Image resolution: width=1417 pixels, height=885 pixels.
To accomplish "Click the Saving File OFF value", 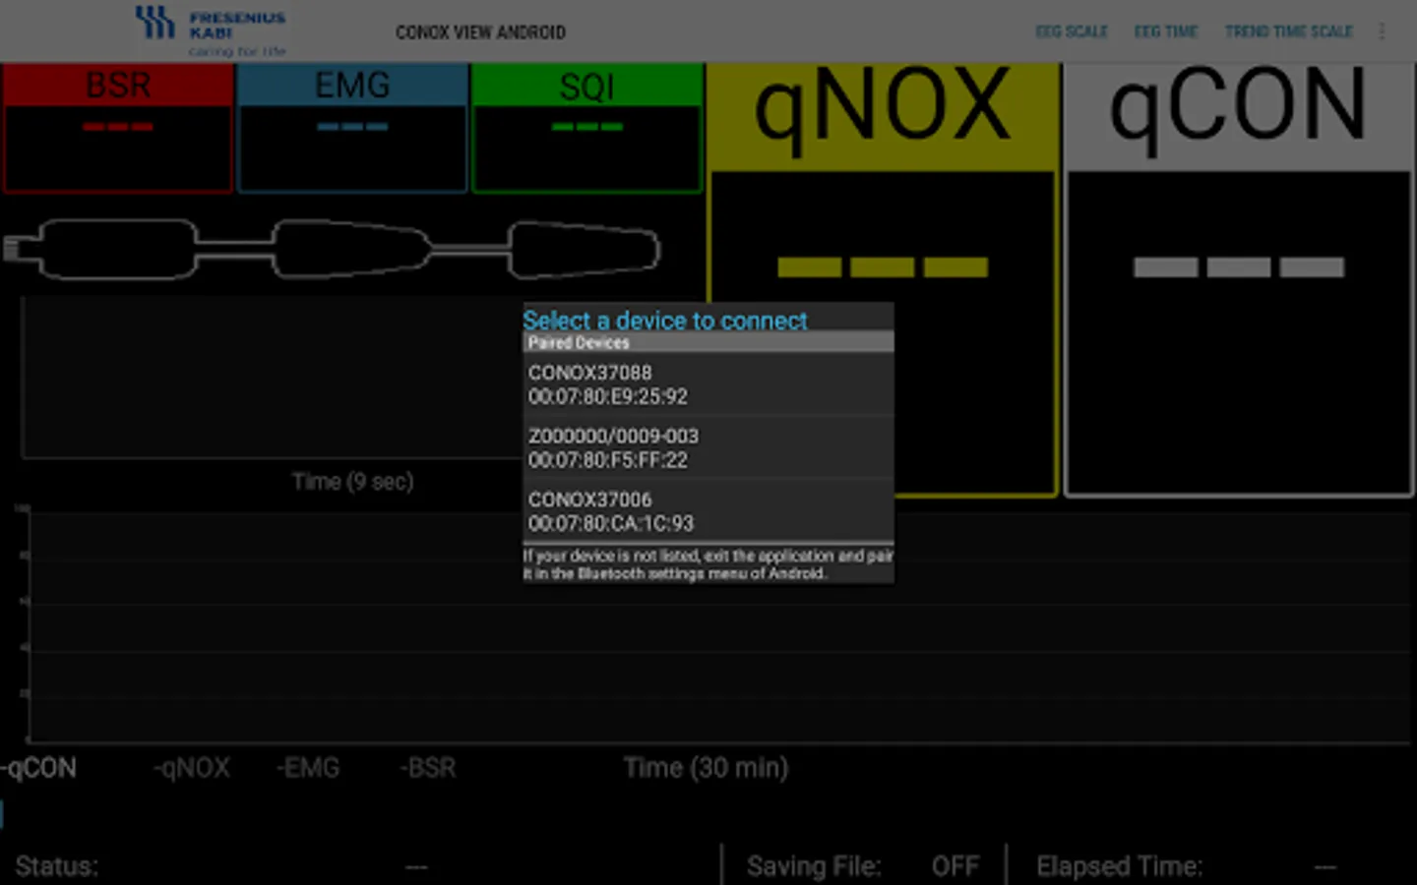I will (x=955, y=866).
